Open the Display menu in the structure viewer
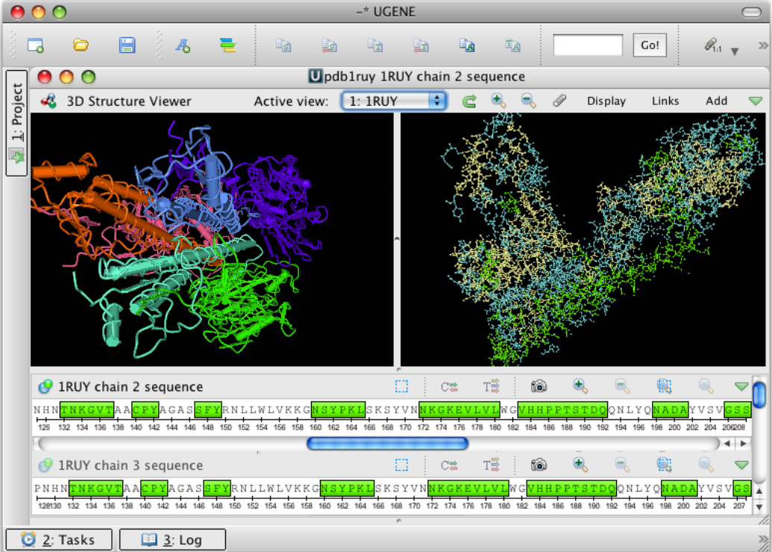Viewport: 772px width, 552px height. (606, 101)
